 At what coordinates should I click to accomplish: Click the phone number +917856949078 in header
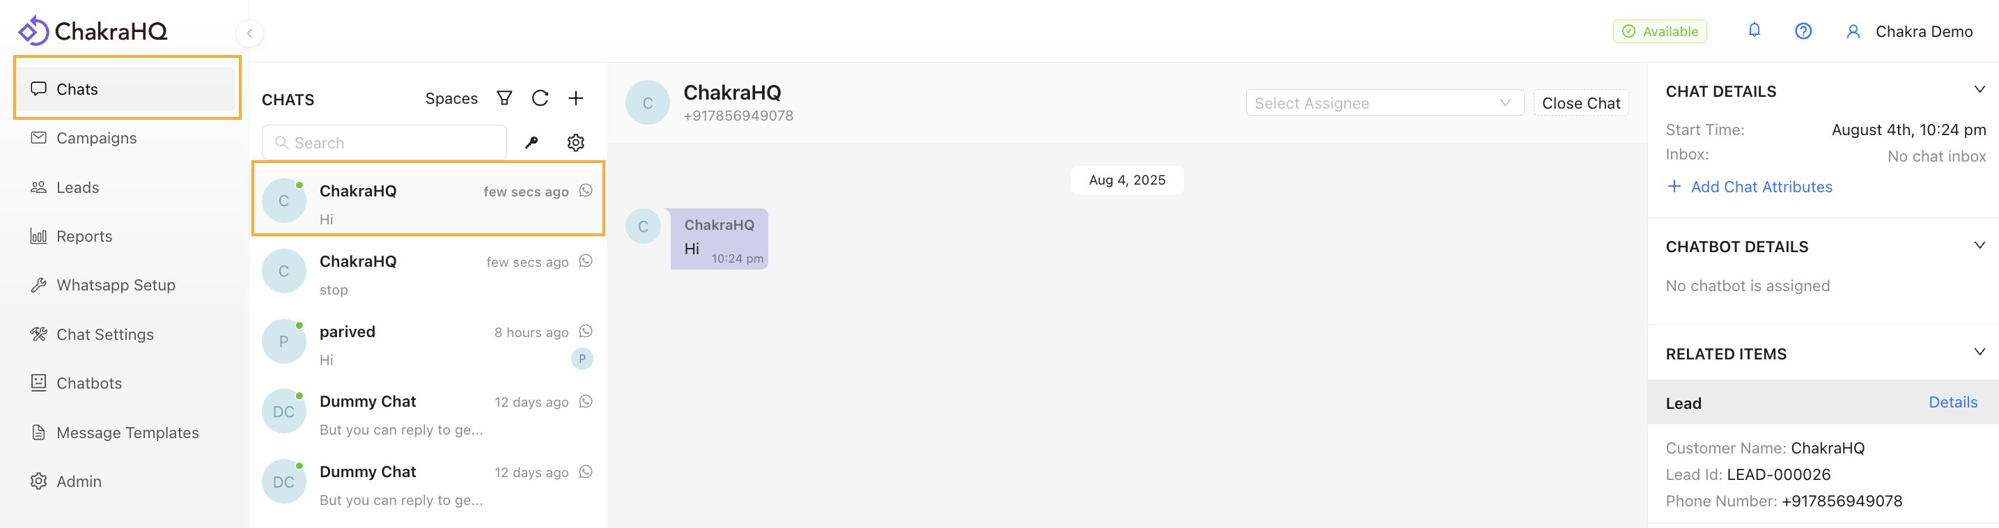click(738, 116)
